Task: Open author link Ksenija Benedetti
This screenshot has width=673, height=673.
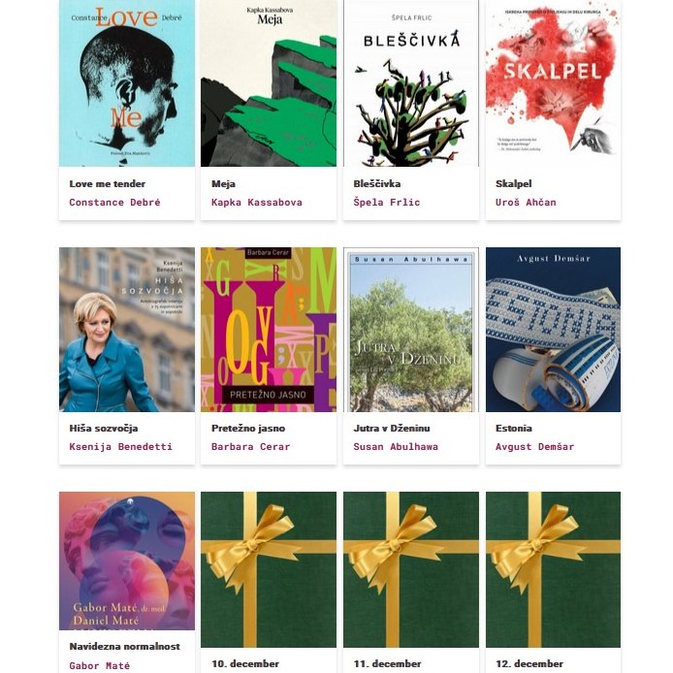Action: click(120, 447)
